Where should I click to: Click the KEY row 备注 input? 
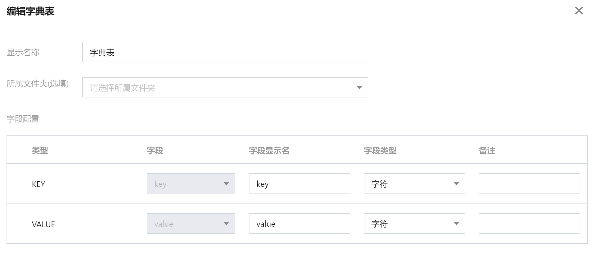pos(529,183)
